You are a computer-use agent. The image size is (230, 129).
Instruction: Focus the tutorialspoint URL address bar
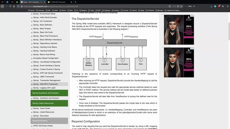pos(94,6)
